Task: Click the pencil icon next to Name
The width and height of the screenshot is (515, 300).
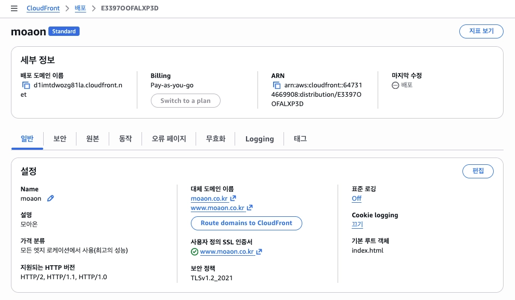Action: tap(50, 198)
